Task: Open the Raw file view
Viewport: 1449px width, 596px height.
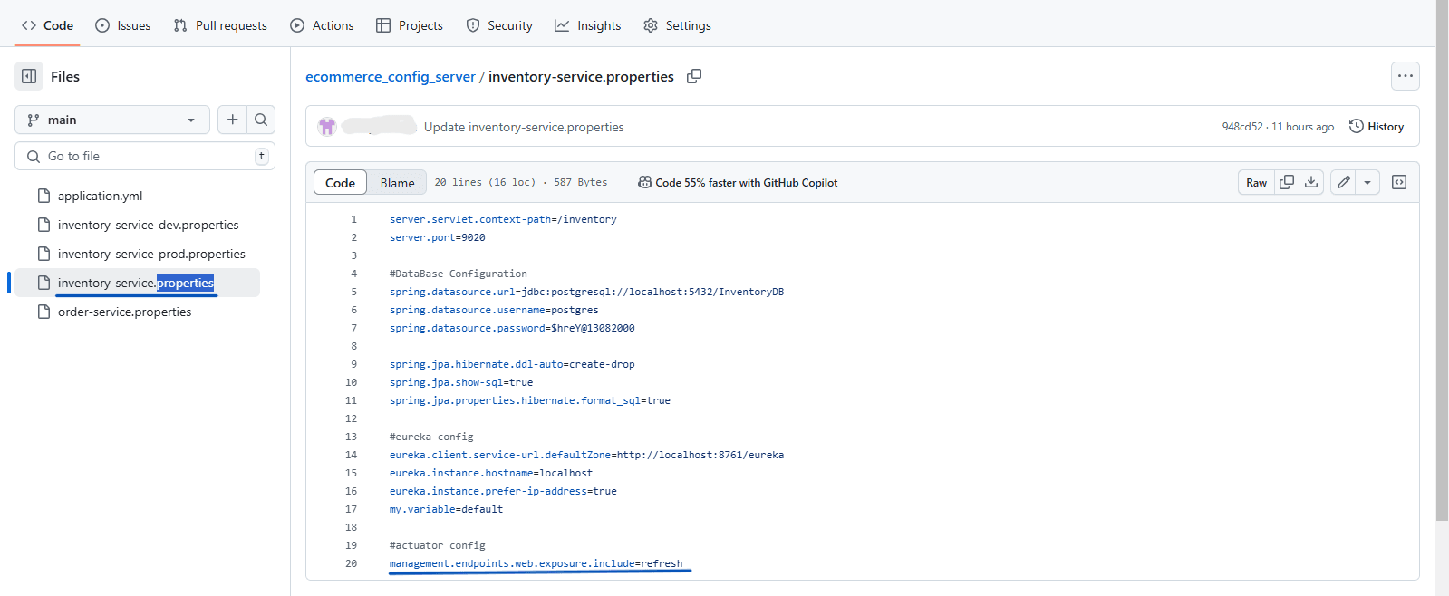Action: [x=1256, y=182]
